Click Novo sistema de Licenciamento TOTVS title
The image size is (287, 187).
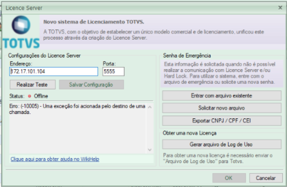click(94, 22)
